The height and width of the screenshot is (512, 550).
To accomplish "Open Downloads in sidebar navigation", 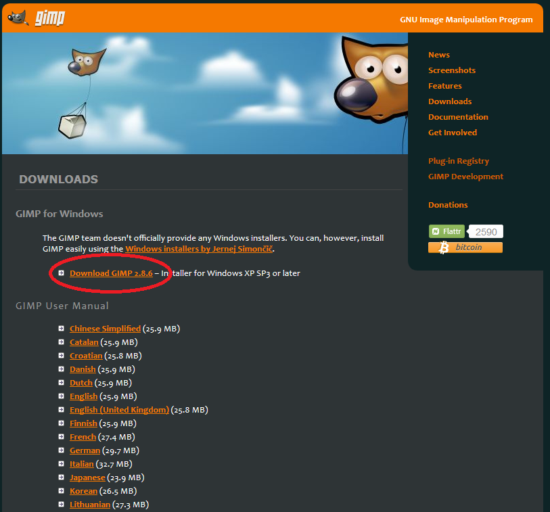I will coord(450,101).
